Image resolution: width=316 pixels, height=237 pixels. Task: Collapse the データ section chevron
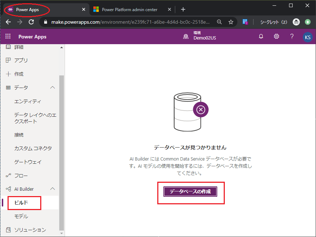pyautogui.click(x=52, y=88)
